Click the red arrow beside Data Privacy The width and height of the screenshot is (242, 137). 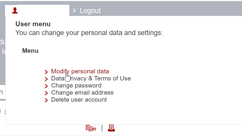(x=46, y=79)
